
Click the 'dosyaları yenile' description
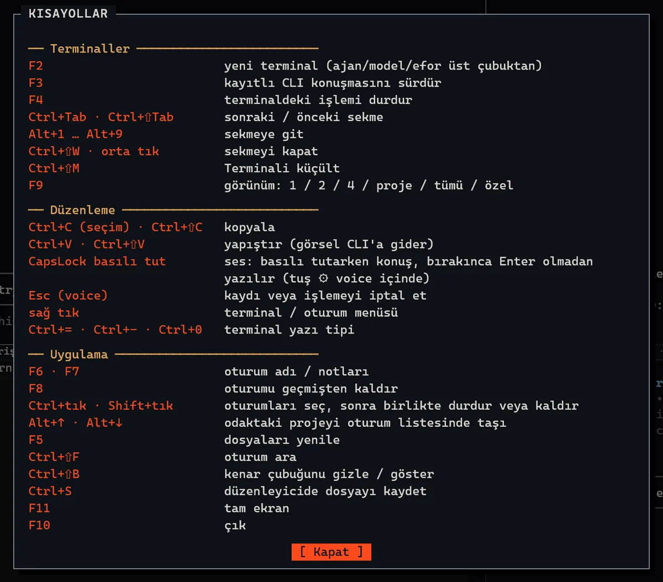point(282,440)
